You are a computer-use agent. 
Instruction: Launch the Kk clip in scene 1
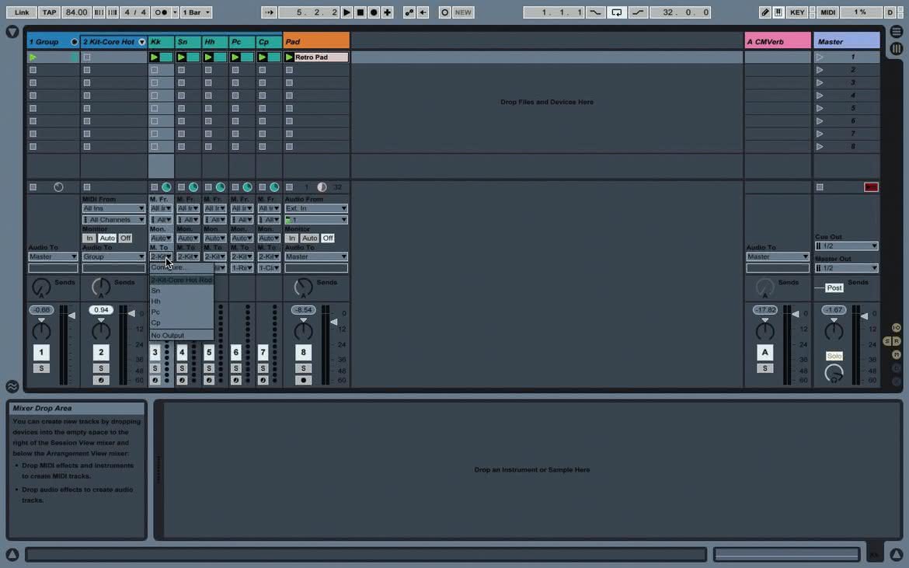(x=154, y=57)
